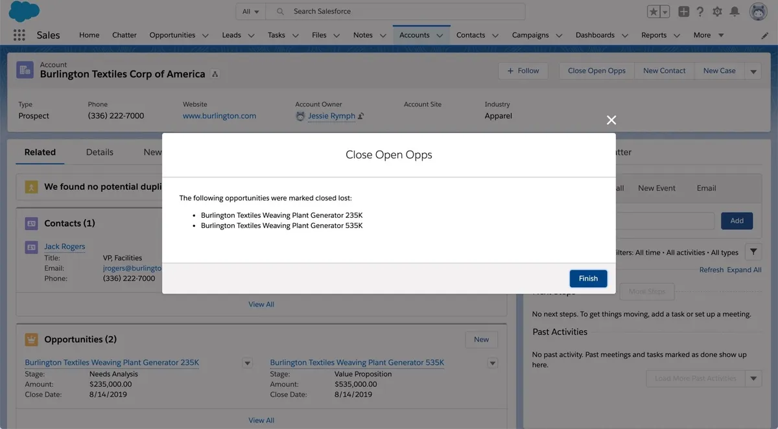The height and width of the screenshot is (429, 778).
Task: Click the Finish button in the modal
Action: tap(589, 279)
